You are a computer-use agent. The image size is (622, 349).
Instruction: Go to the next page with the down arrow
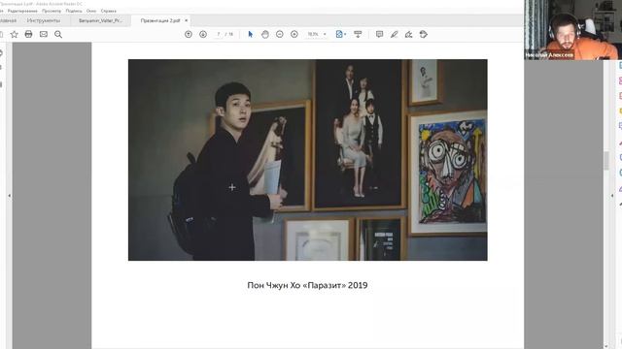tap(203, 35)
